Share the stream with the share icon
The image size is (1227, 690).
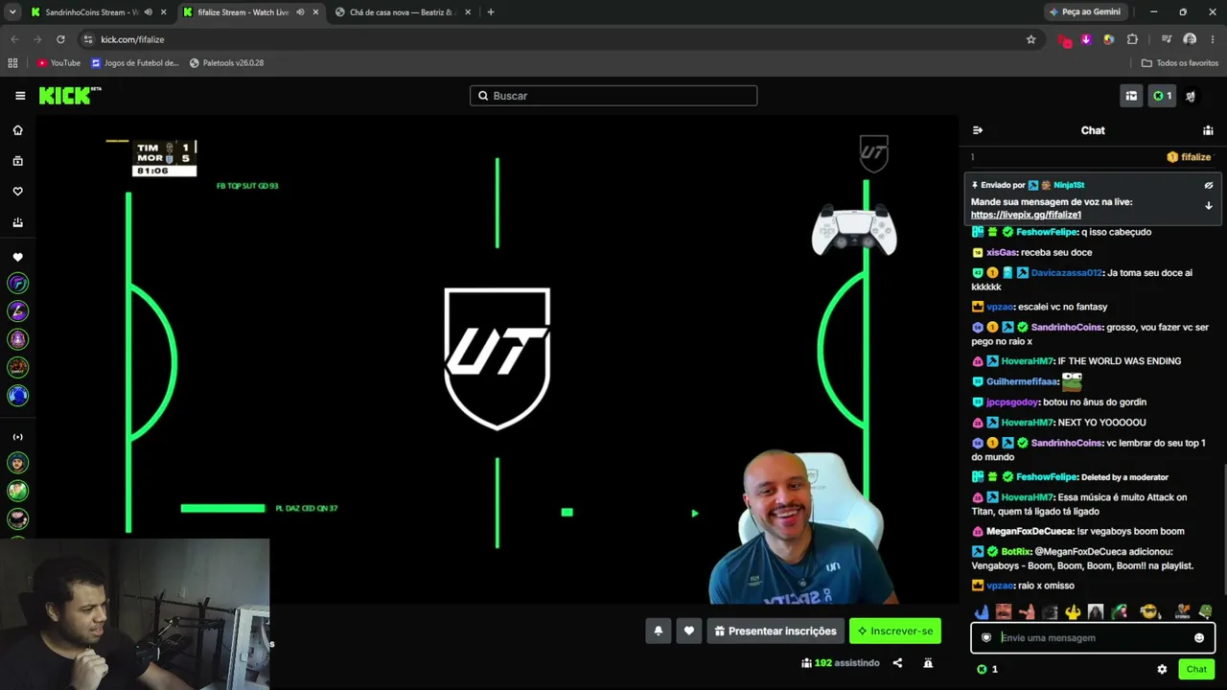[897, 662]
